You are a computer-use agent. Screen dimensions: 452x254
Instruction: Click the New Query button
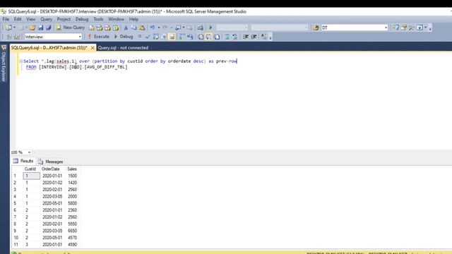click(x=71, y=28)
